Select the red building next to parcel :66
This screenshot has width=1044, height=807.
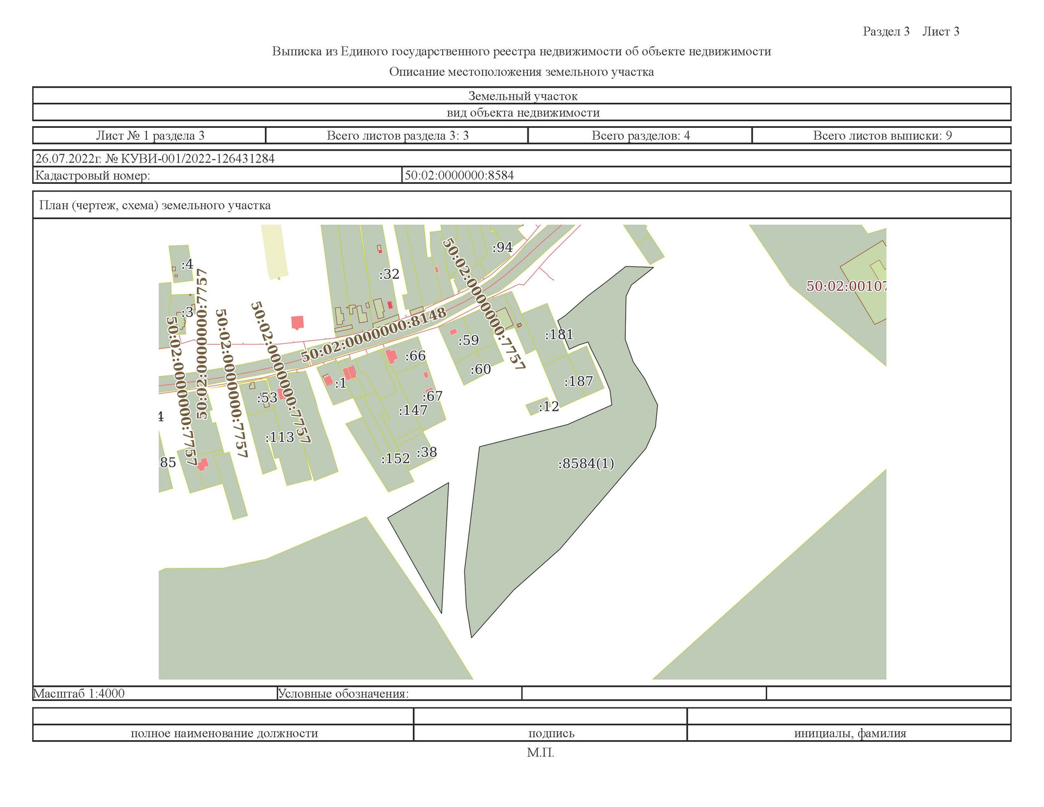pyautogui.click(x=391, y=357)
